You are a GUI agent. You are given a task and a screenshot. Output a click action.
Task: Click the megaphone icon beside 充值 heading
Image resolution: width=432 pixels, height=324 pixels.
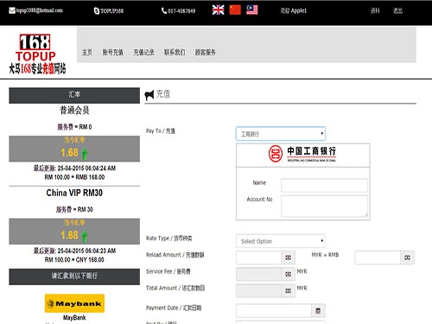(x=149, y=95)
